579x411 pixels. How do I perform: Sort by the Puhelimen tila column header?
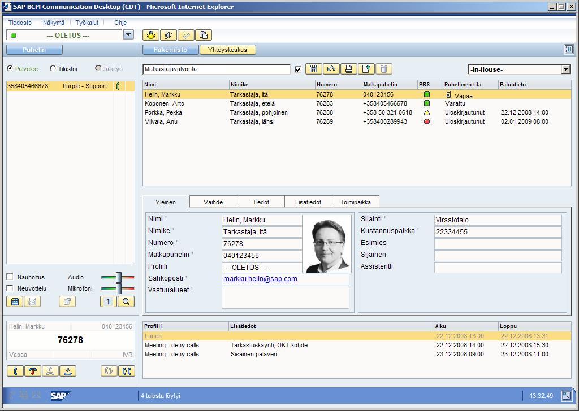click(470, 85)
